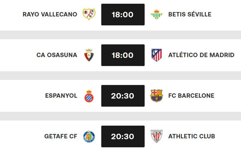Screen dimensions: 241x149
Task: Select the ESPANYOL team name
Action: [61, 96]
